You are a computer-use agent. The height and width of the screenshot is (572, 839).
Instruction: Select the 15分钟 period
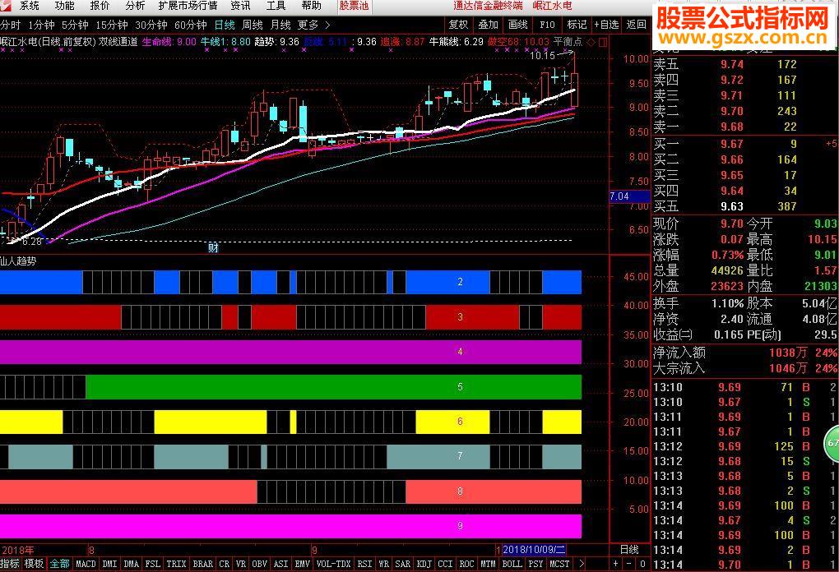tap(111, 25)
